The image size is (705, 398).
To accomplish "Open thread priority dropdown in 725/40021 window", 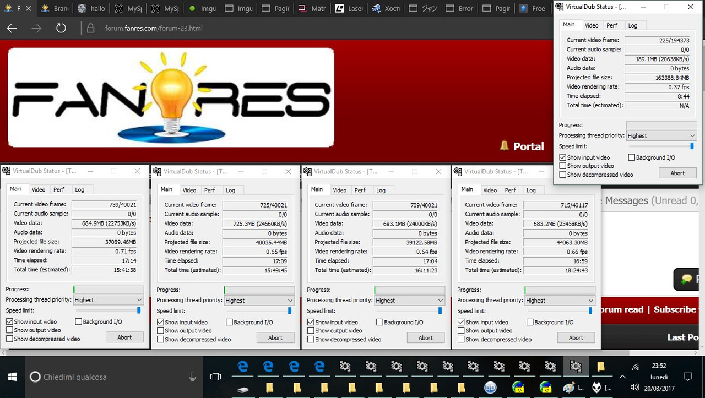I will [259, 301].
